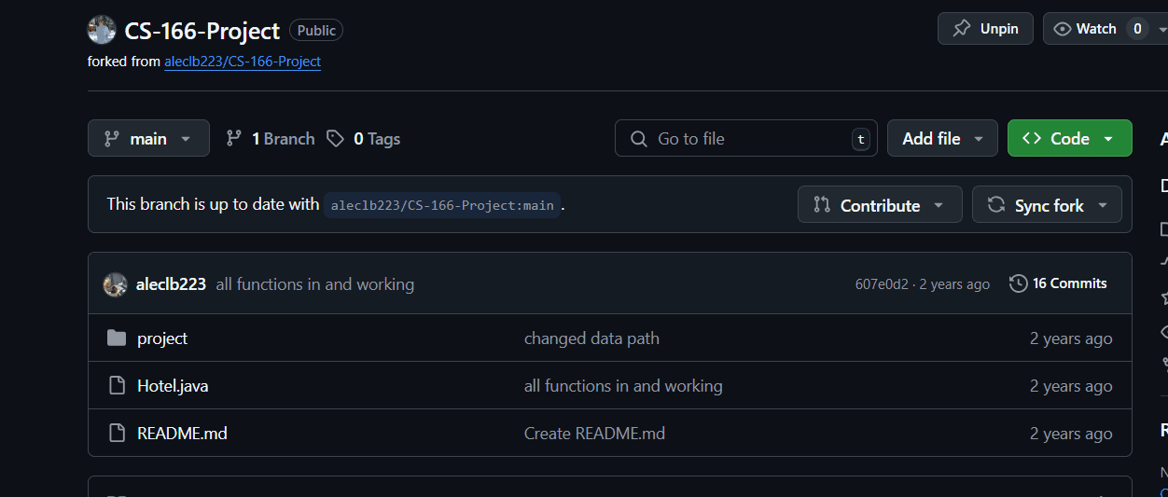Click the pull request icon in Contribute

[822, 204]
